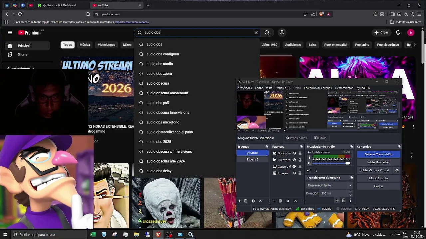Clear the YouTube search box text
Image resolution: width=426 pixels, height=239 pixels.
point(256,33)
